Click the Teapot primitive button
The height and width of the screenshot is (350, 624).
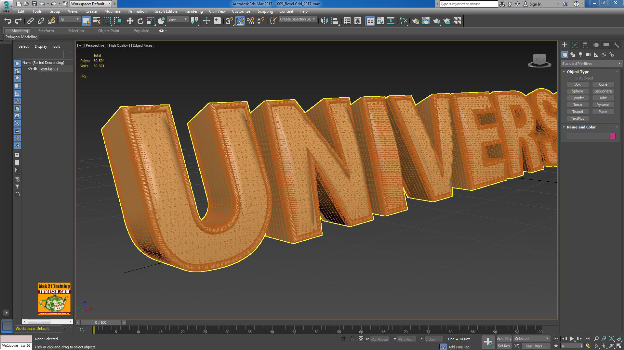click(578, 112)
